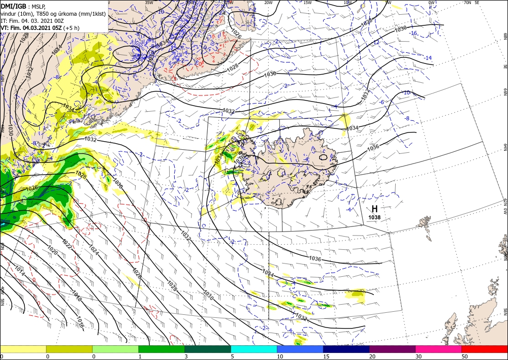Click the navy blue legend swatch

tap(346, 349)
